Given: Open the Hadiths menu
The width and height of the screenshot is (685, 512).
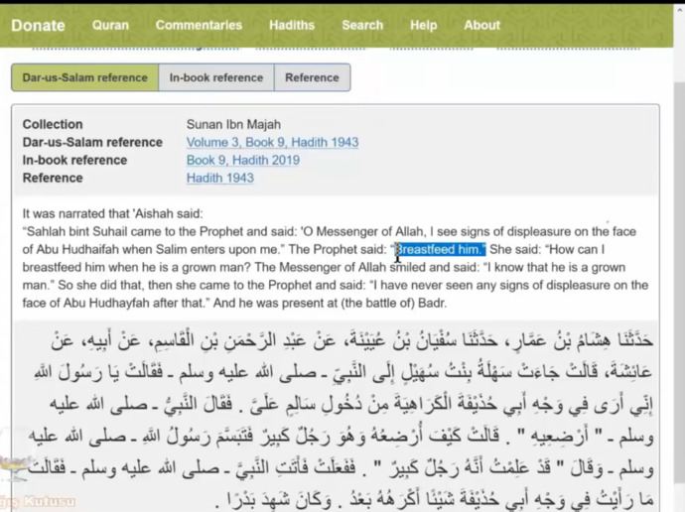Looking at the screenshot, I should pos(292,26).
